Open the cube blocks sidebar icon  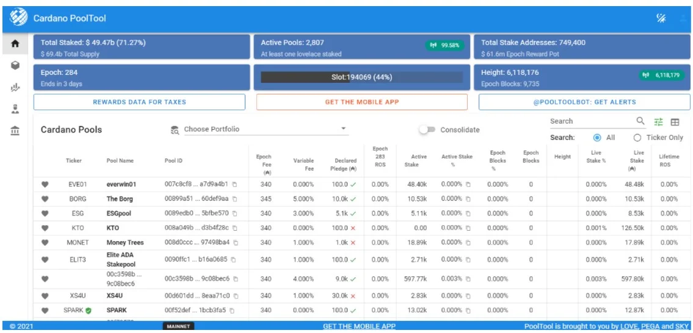pos(15,65)
